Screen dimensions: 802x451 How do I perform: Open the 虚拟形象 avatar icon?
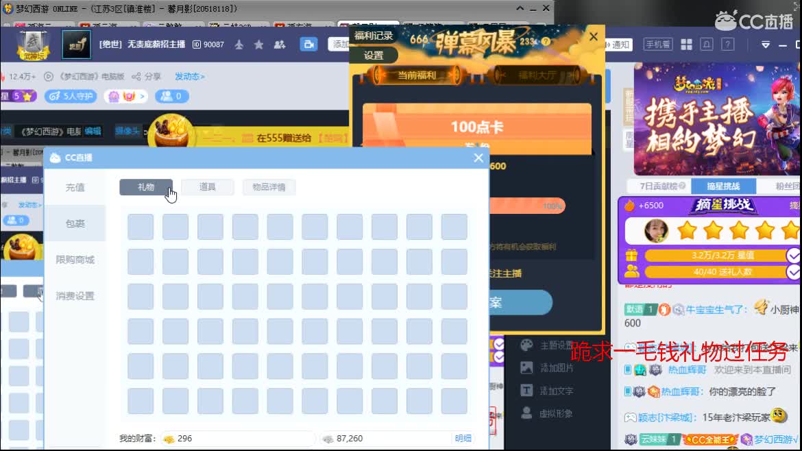[x=526, y=413]
